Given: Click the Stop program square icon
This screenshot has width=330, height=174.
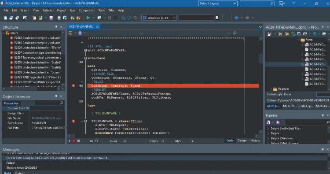Looking at the screenshot, I should point(116,18).
